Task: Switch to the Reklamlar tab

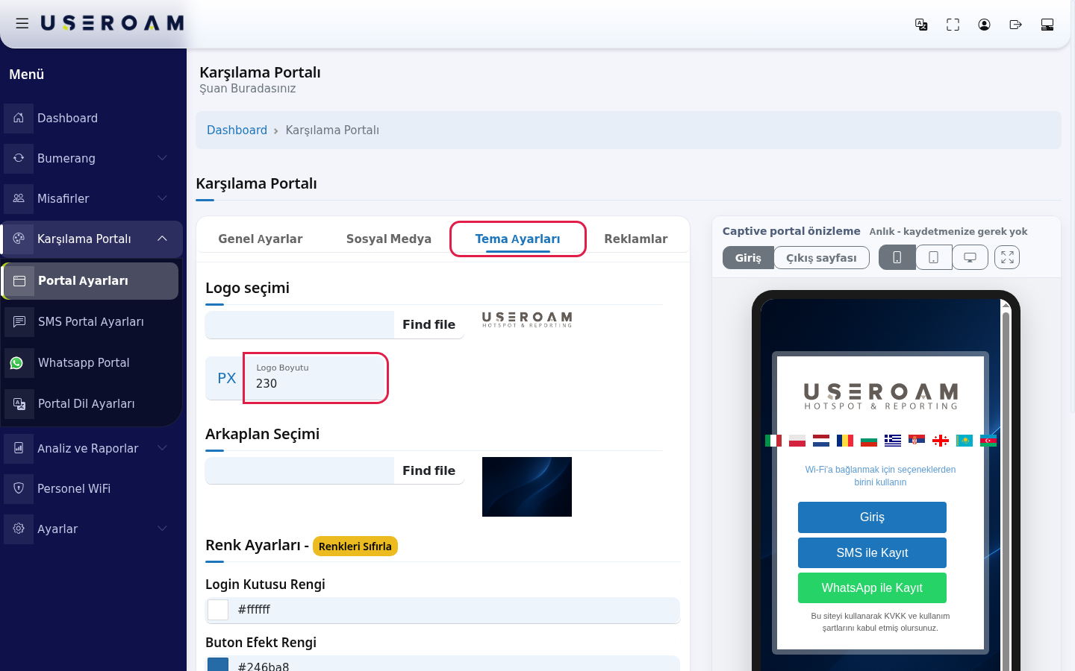Action: 635,239
